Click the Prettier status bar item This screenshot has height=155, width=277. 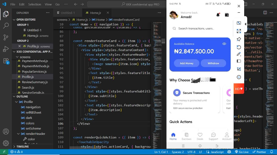(x=259, y=152)
